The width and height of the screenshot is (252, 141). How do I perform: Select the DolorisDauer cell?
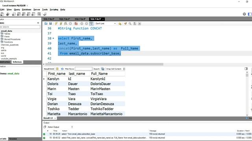pos(101,84)
